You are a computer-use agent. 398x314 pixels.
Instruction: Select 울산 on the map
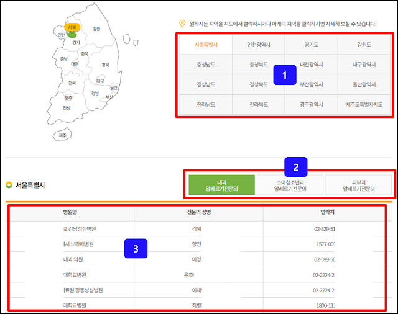click(114, 87)
